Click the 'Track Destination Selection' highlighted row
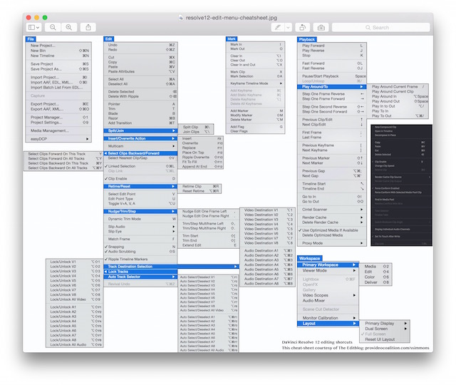Image resolution: width=456 pixels, height=385 pixels. click(171, 266)
